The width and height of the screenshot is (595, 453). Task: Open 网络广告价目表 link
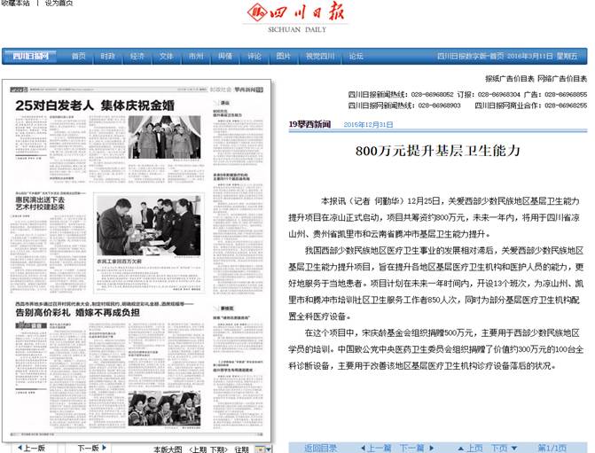(562, 78)
